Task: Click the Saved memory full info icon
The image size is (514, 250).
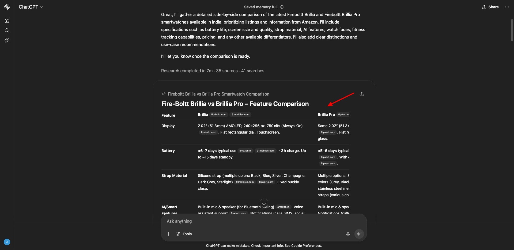Action: [282, 7]
